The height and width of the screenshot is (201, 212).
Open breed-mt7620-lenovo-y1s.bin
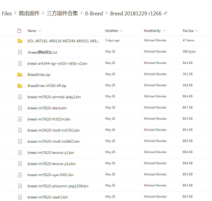pyautogui.click(x=51, y=164)
